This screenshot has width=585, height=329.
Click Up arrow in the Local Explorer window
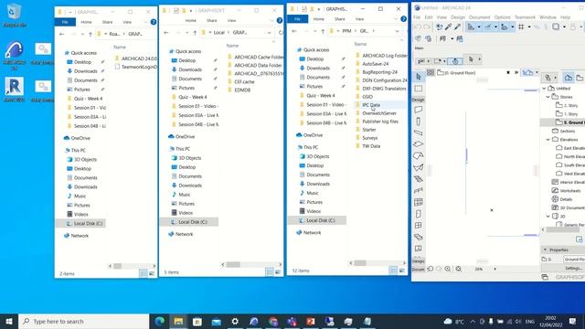point(195,33)
